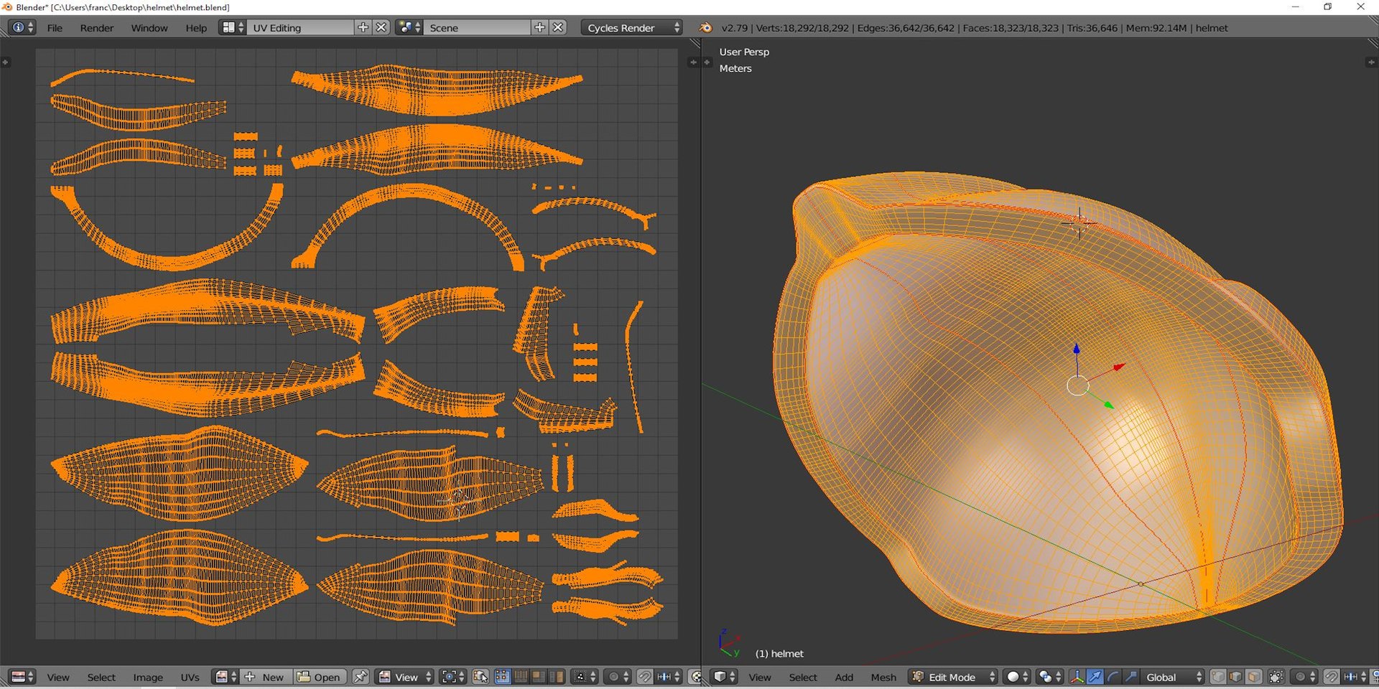Image resolution: width=1379 pixels, height=689 pixels.
Task: Click the New image button
Action: pos(265,677)
